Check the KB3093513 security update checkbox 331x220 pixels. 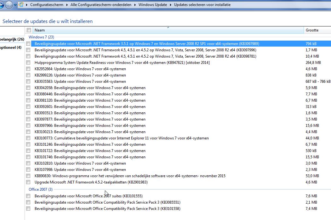coord(28,113)
